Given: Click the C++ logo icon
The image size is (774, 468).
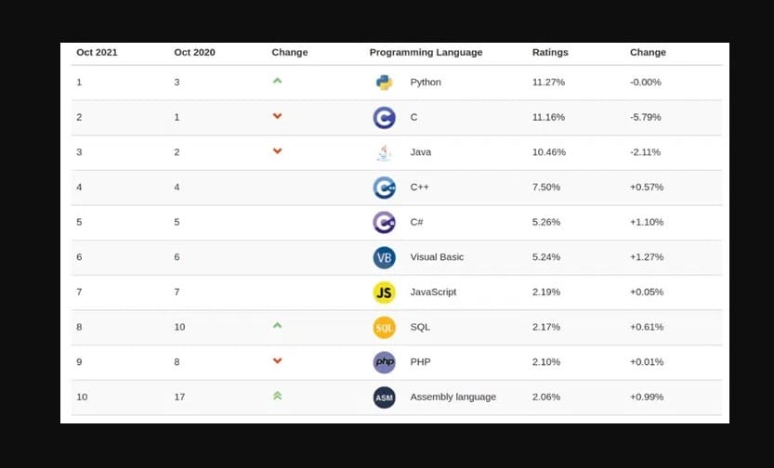Looking at the screenshot, I should point(384,188).
